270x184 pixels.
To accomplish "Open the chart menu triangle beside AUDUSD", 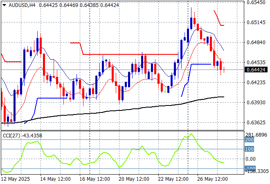I will click(x=4, y=5).
